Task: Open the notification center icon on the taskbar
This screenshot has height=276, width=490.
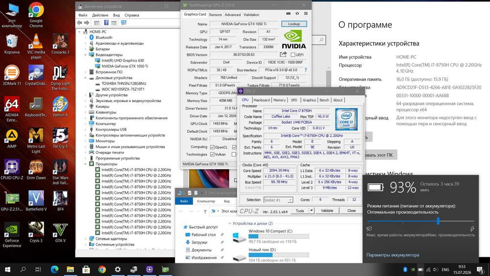Action: click(x=480, y=270)
